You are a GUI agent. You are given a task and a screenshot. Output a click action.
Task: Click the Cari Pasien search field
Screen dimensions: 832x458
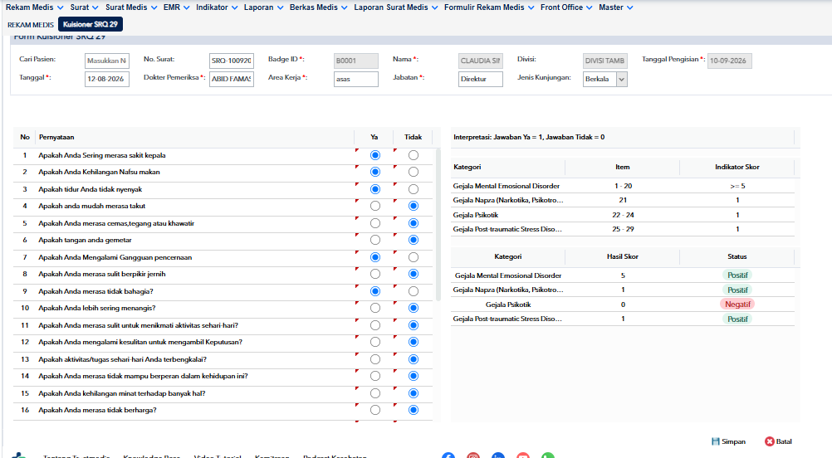point(106,61)
